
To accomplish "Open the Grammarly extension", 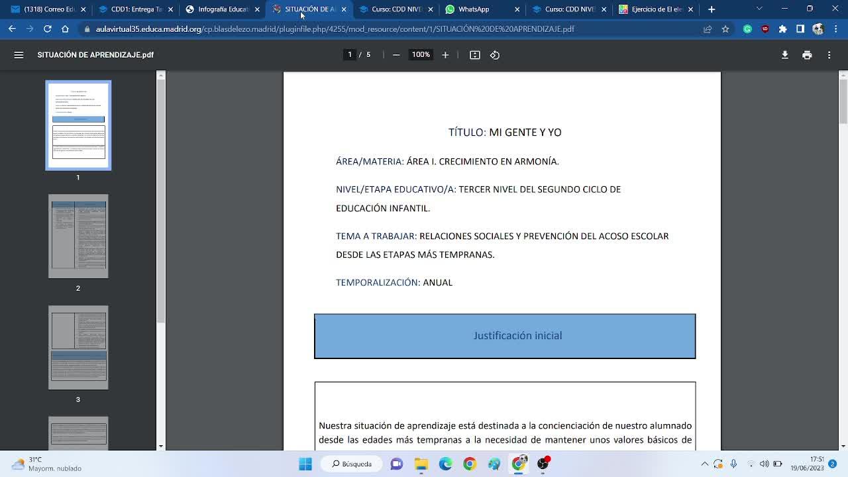I will 747,29.
